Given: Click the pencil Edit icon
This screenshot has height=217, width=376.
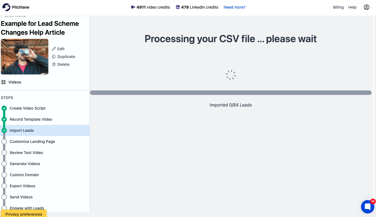Looking at the screenshot, I should (x=54, y=49).
